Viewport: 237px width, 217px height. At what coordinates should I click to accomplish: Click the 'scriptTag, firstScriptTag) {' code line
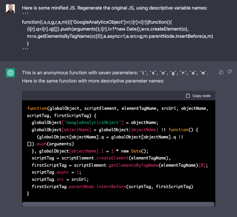tap(61, 116)
